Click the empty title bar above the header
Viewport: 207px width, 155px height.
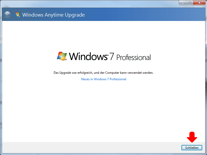pos(90,4)
